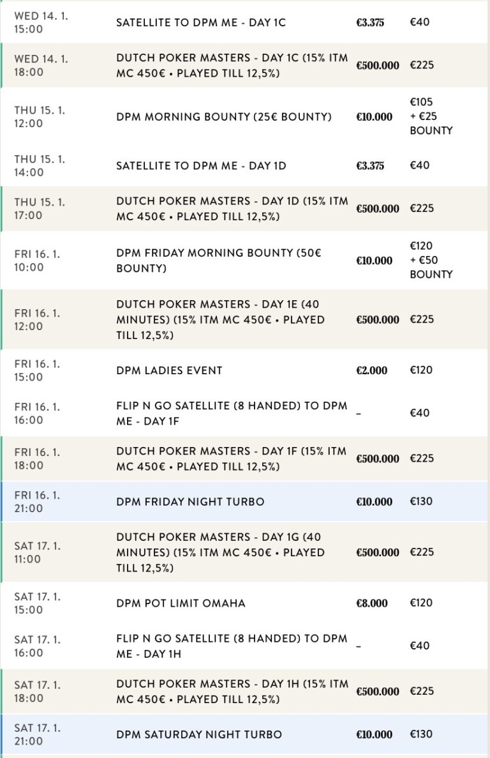
Task: Open DPM Friday Morning Bounty (50€ Bounty)
Action: click(x=218, y=260)
